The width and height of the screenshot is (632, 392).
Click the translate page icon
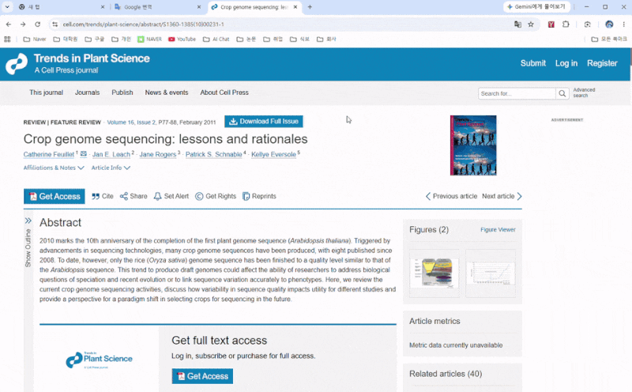point(517,24)
